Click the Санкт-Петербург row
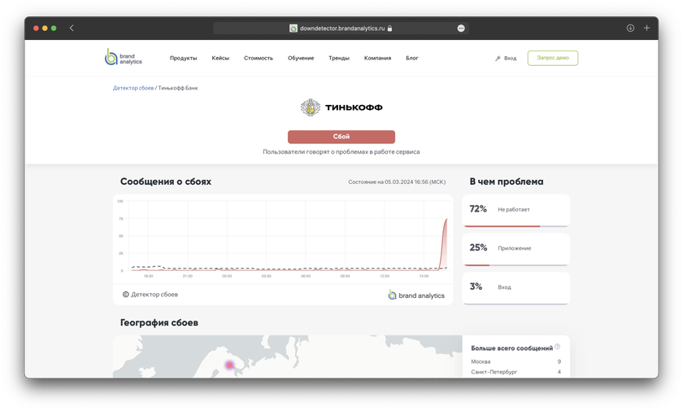 click(516, 372)
